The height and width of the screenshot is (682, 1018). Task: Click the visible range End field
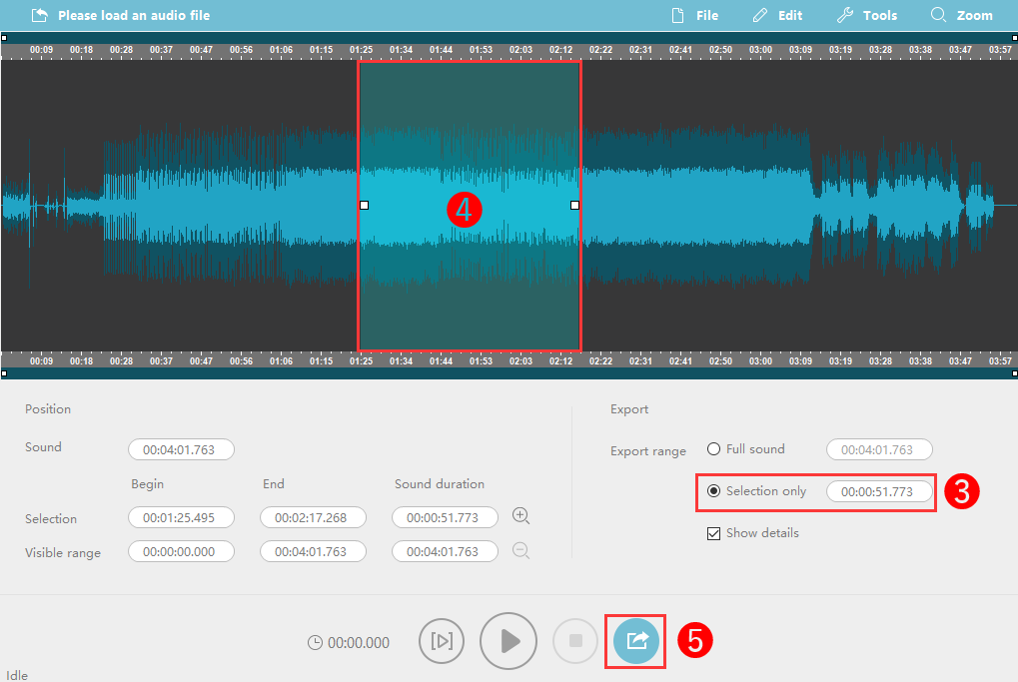(313, 551)
